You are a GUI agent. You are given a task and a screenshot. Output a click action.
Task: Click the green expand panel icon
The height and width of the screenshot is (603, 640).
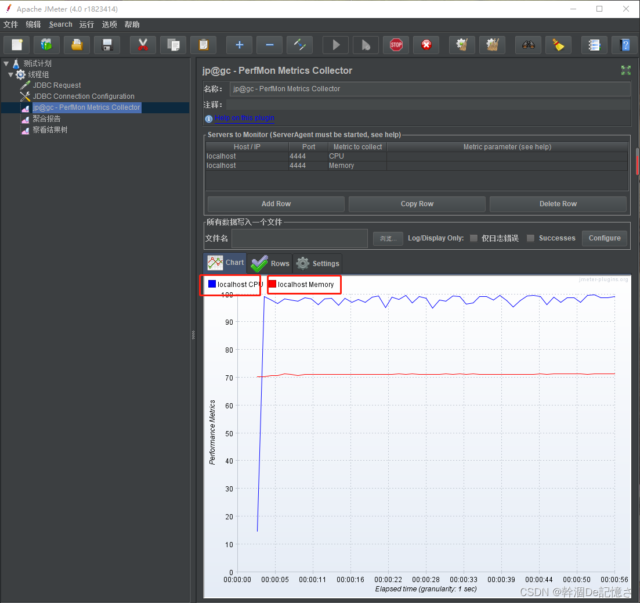[625, 70]
